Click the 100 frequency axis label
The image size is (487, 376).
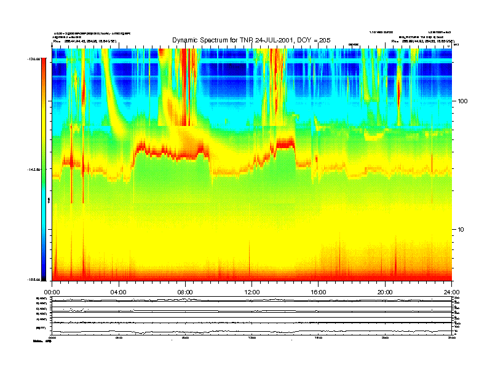[x=463, y=101]
